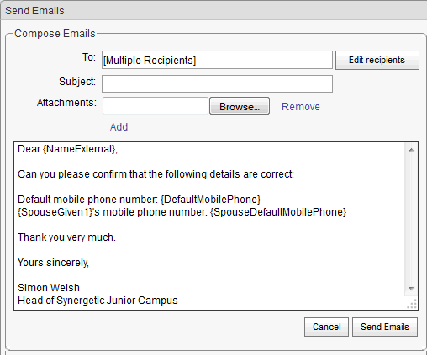Add another attachment with Add link
The height and width of the screenshot is (357, 427).
click(x=119, y=127)
